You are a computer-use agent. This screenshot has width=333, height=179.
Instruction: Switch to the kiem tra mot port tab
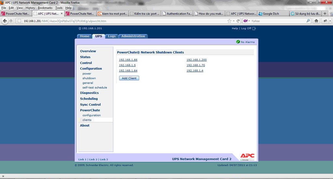pos(113,13)
